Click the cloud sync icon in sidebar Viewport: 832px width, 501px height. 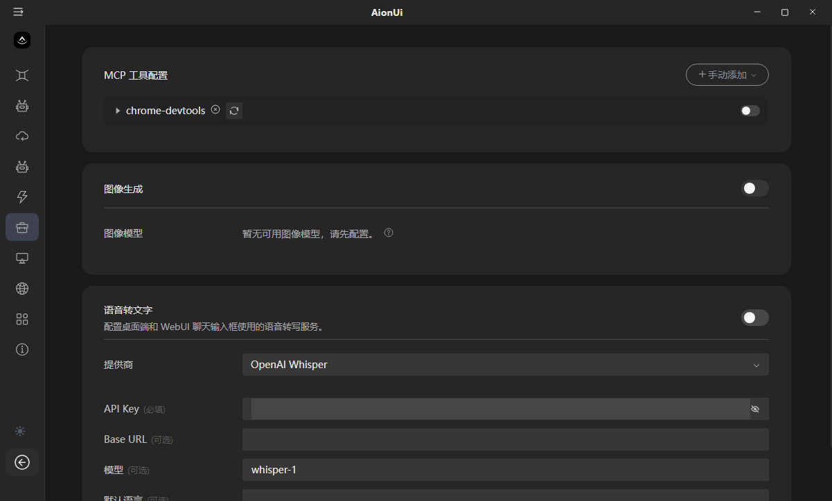(22, 136)
